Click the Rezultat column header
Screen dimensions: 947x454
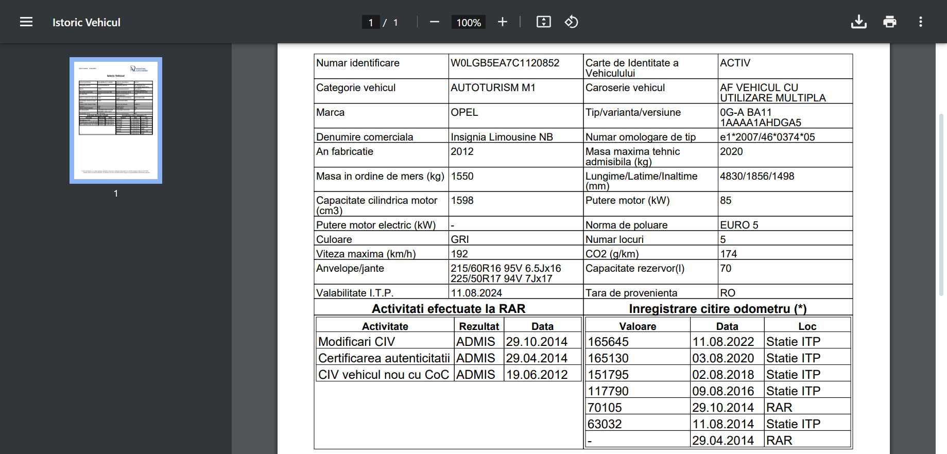[x=479, y=326]
